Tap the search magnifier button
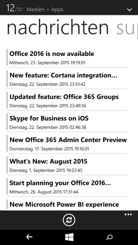This screenshot has height=245, width=138. click(109, 237)
